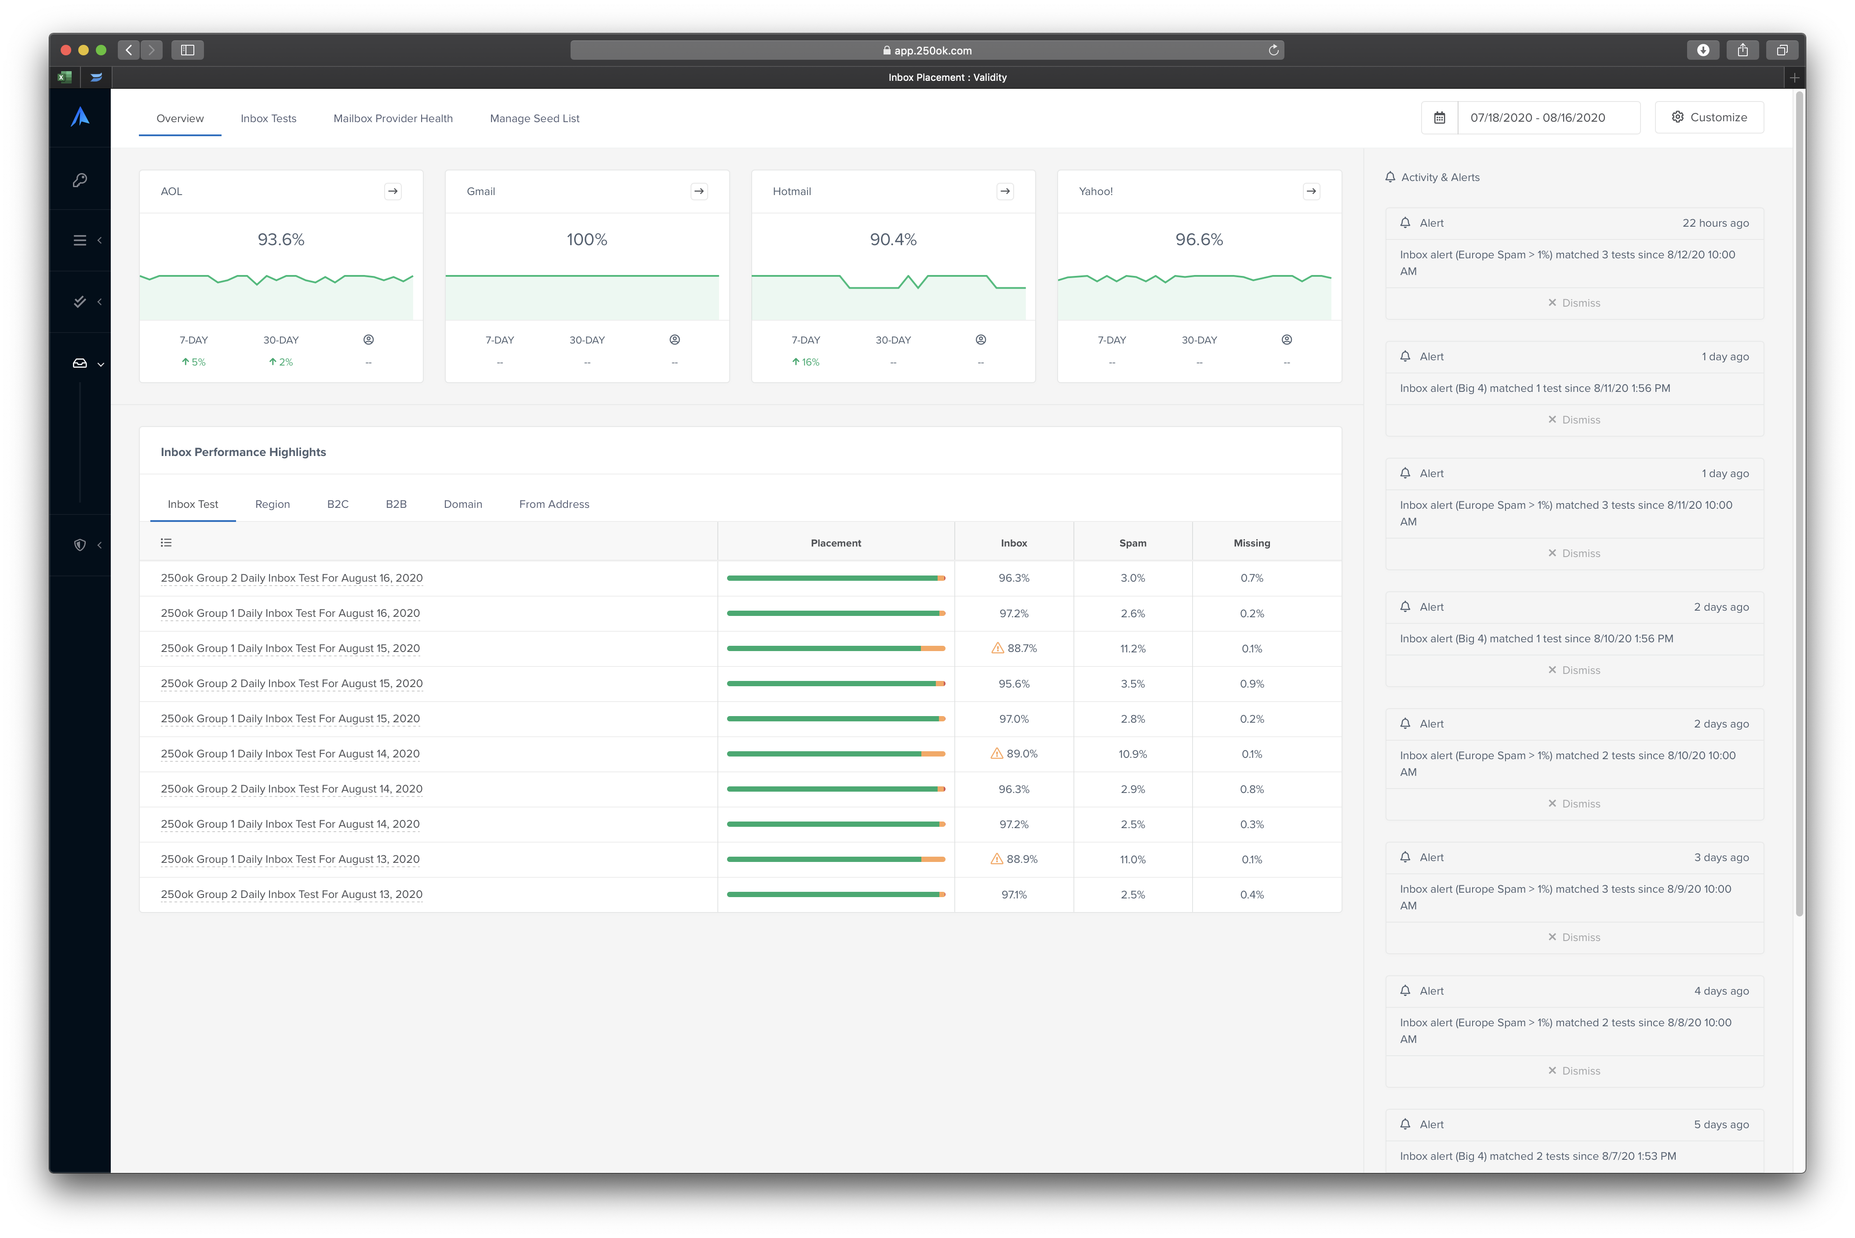Expand the hamburger list sidebar menu
The width and height of the screenshot is (1855, 1238).
click(x=80, y=240)
